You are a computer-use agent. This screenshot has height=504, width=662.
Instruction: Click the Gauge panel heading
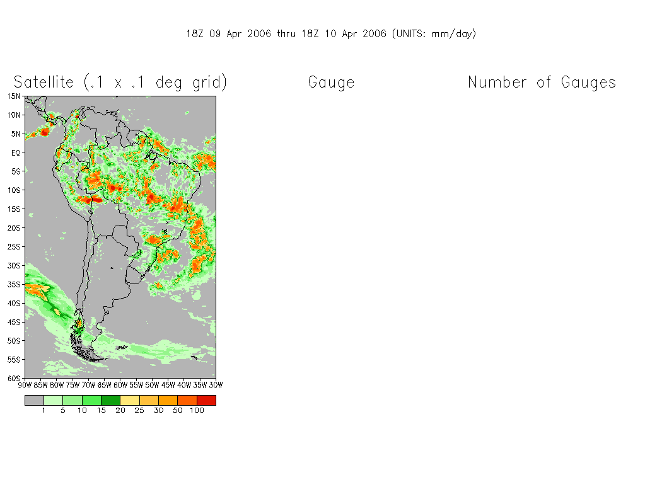pyautogui.click(x=331, y=83)
